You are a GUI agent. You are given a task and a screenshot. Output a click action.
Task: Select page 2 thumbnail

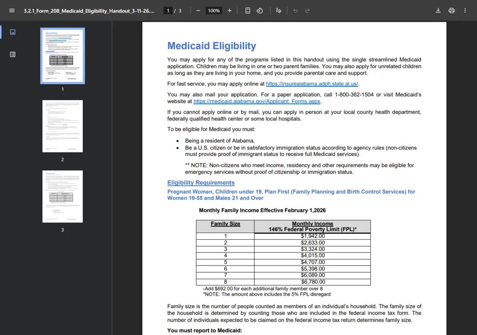click(x=62, y=126)
